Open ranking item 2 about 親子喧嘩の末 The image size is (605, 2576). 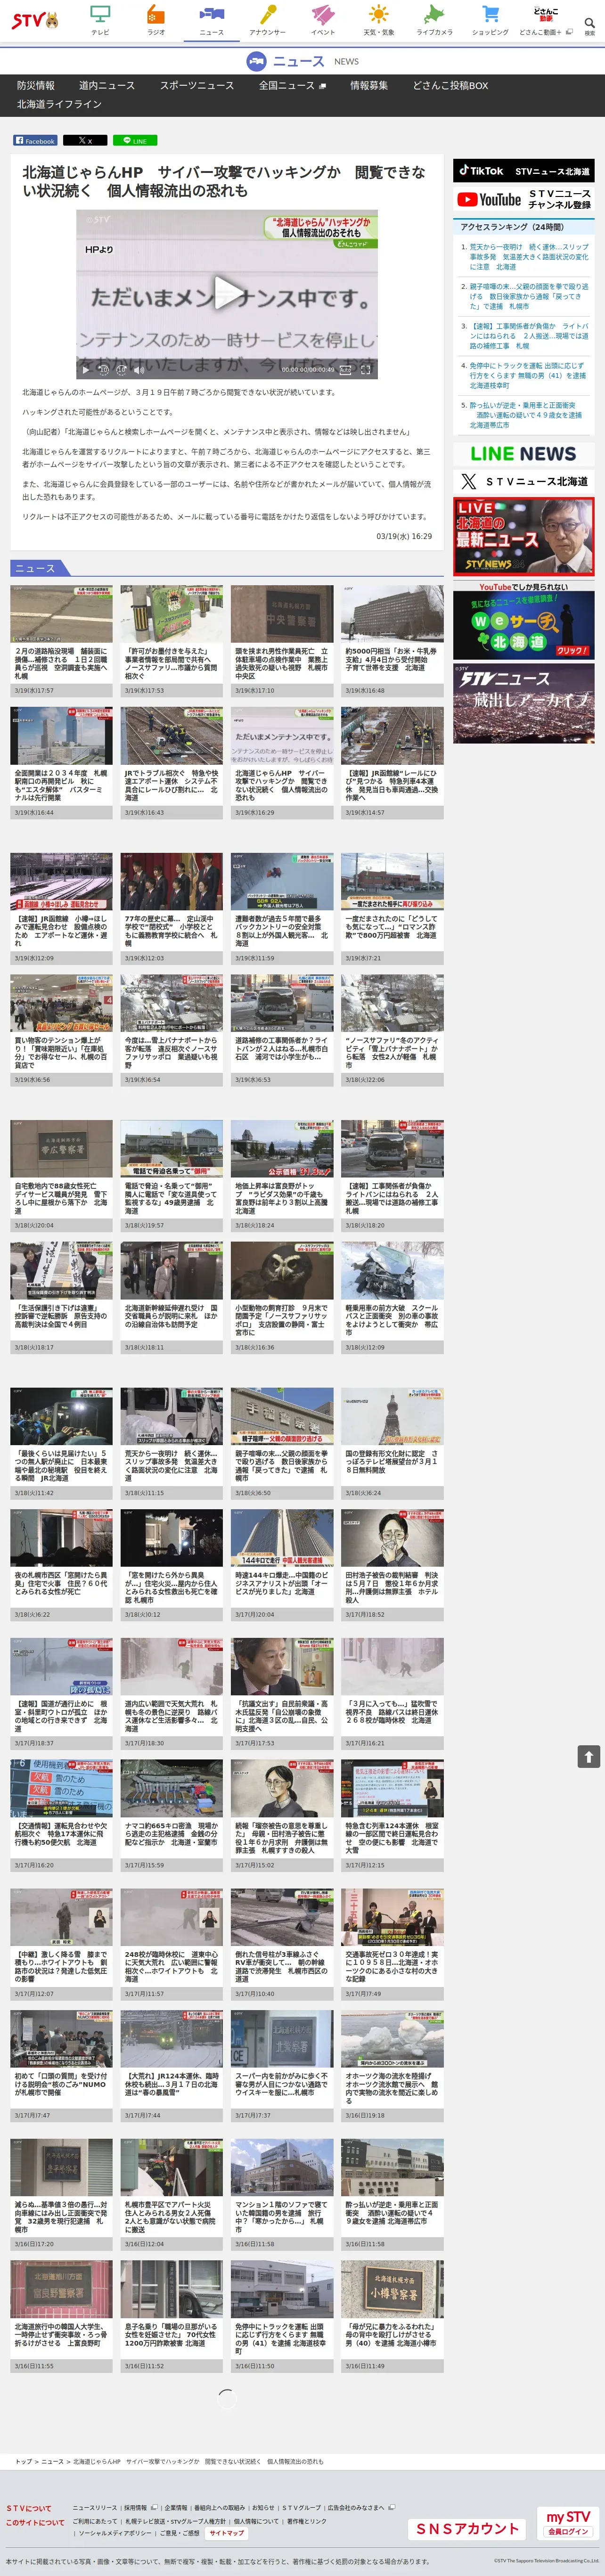pyautogui.click(x=529, y=296)
